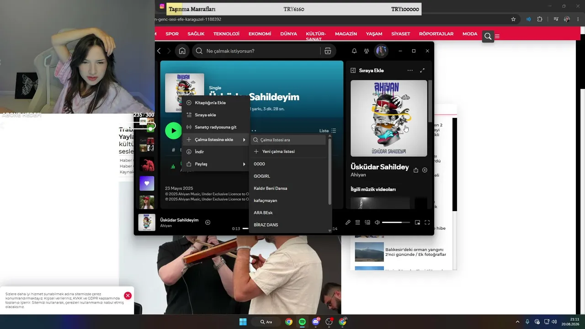The width and height of the screenshot is (585, 329).
Task: Open Balıkesir'deki orman yangını news link
Action: coord(415,252)
